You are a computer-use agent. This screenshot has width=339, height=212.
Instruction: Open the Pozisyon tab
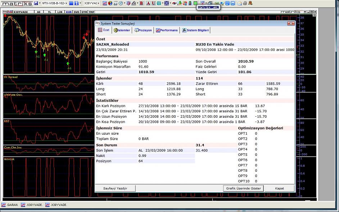[x=143, y=30]
